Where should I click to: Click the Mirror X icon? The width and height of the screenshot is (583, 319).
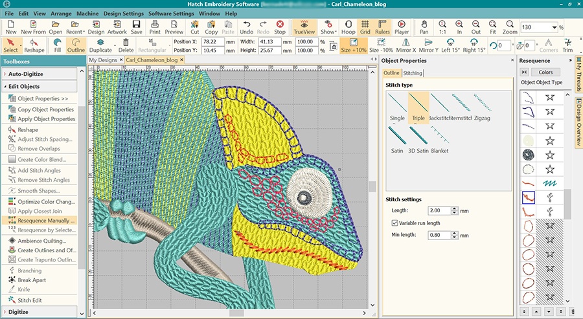(x=406, y=45)
